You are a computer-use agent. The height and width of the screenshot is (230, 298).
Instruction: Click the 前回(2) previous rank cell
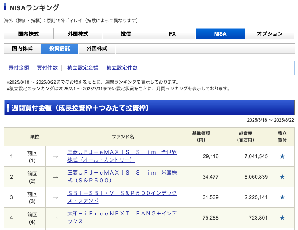(32, 177)
